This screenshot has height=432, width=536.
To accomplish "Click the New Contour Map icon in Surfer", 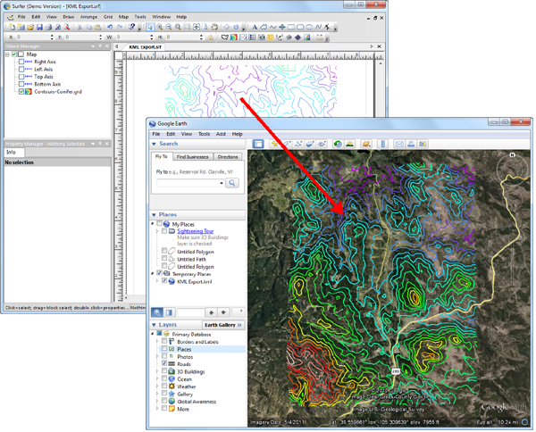I will pyautogui.click(x=233, y=37).
